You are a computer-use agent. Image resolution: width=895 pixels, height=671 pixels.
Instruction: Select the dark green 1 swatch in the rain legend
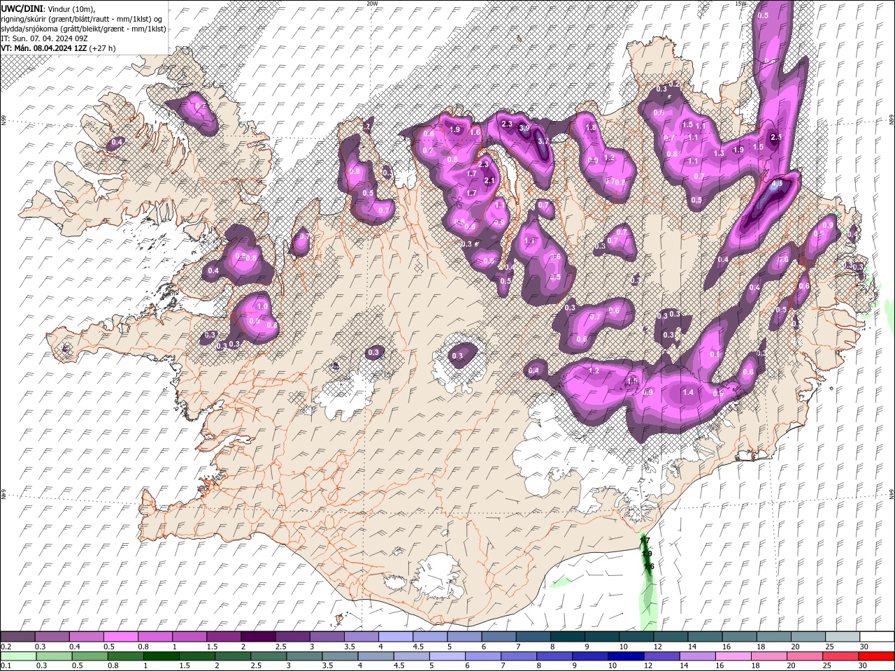pos(161,656)
